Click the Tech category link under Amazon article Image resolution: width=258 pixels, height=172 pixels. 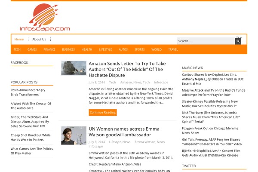point(112,82)
